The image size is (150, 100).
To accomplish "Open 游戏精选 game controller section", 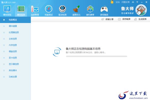I will click(104, 10).
